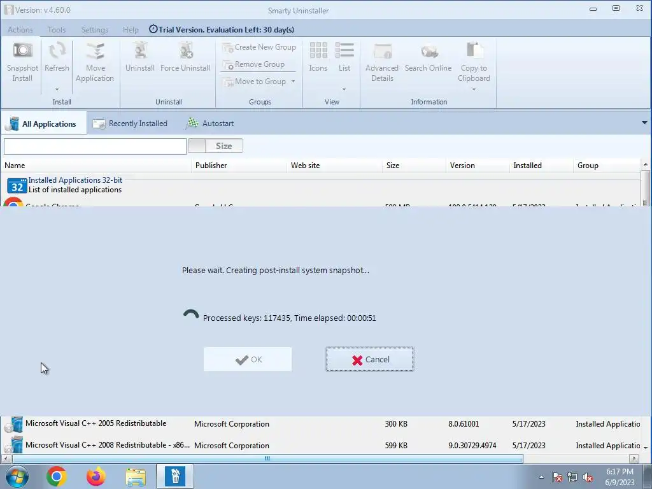The width and height of the screenshot is (652, 489).
Task: Click Cancel in snapshot dialog
Action: [370, 359]
